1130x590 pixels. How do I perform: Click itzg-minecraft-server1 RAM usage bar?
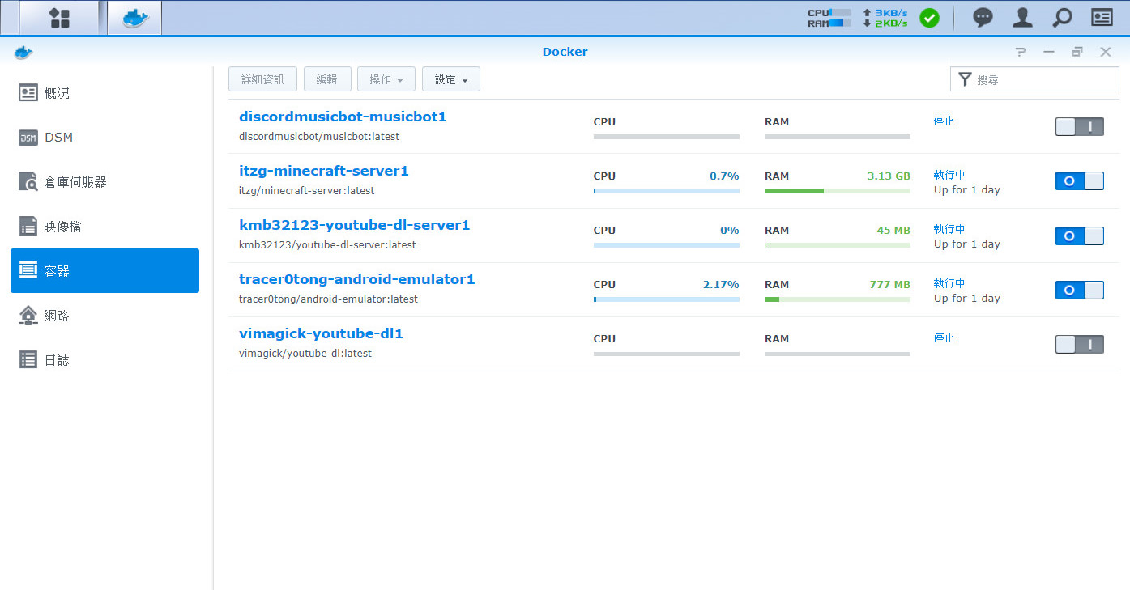tap(838, 191)
